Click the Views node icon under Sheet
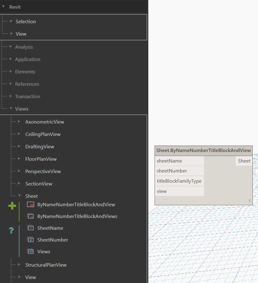Viewport: 258px width, 283px height. point(31,251)
